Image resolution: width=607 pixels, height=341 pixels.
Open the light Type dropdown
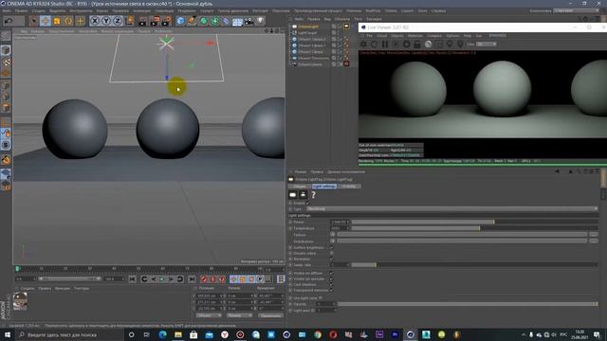(x=452, y=208)
